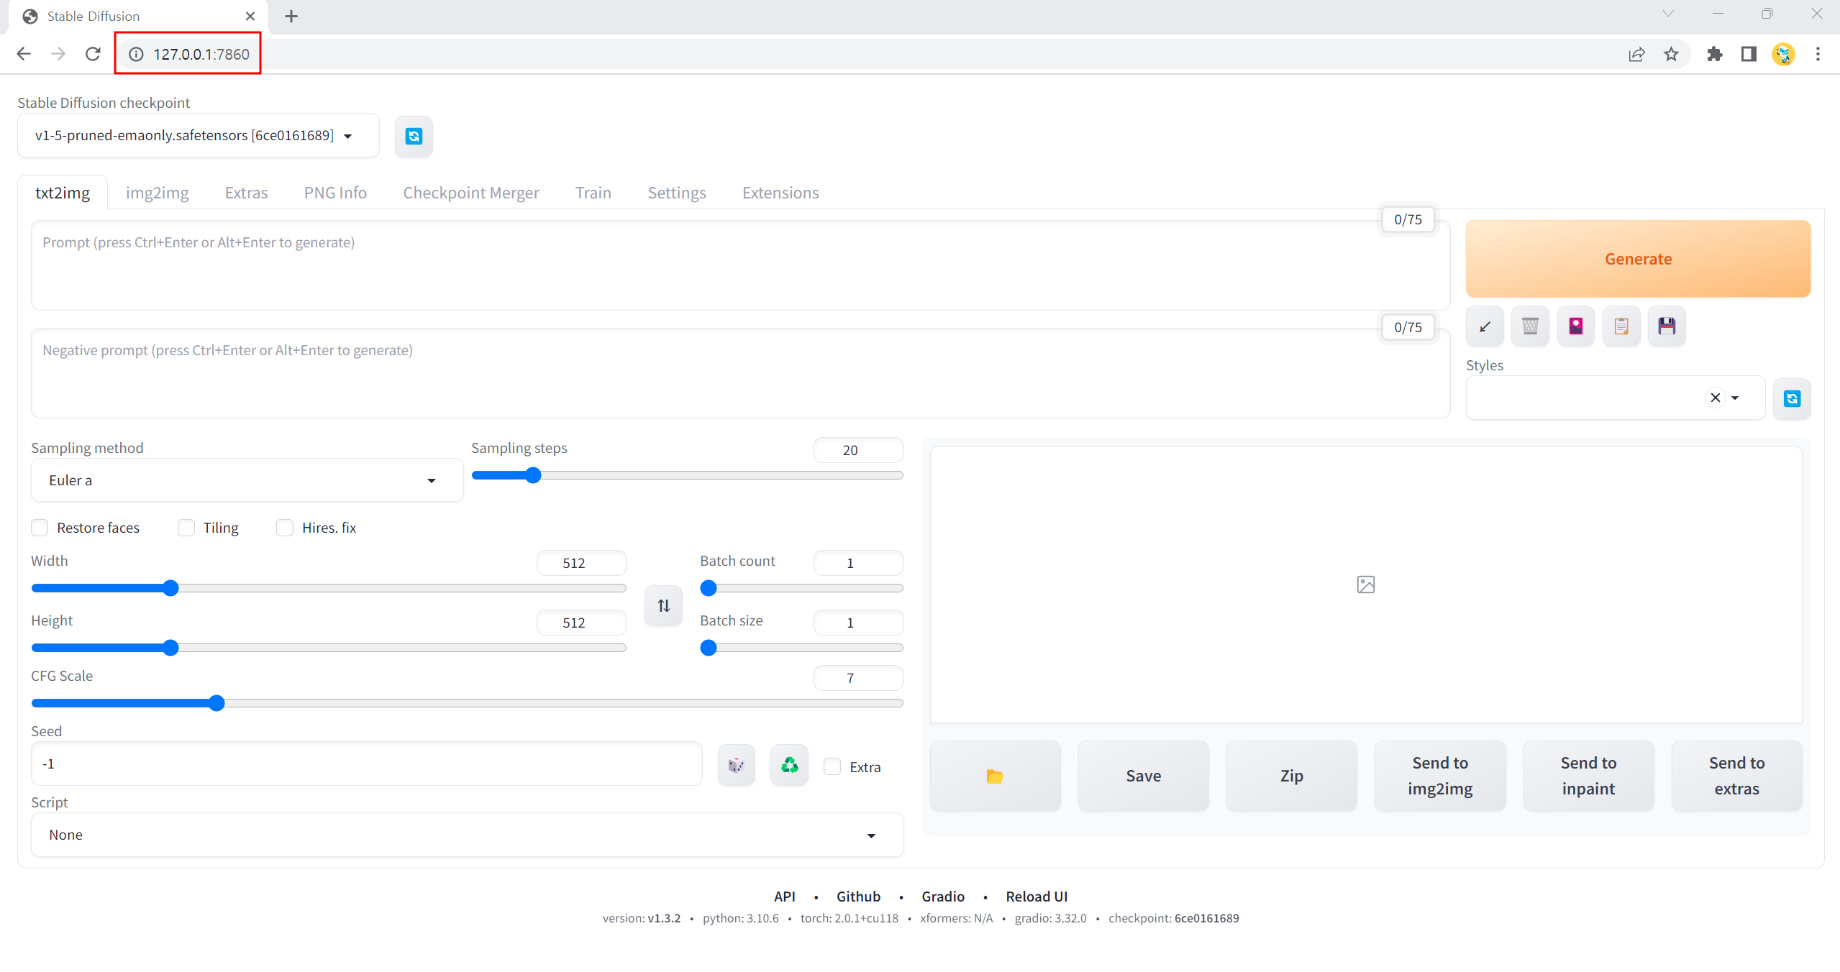Click the trash bin clear prompt icon
This screenshot has width=1840, height=972.
[1530, 326]
